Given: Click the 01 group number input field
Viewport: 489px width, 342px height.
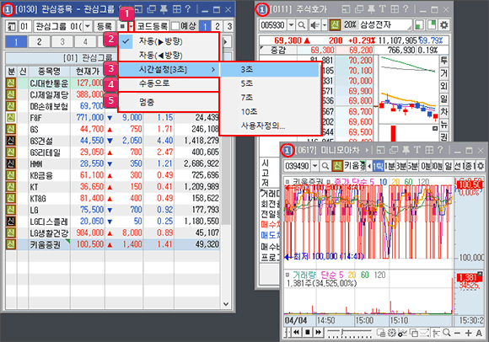Looking at the screenshot, I should pyautogui.click(x=24, y=26).
